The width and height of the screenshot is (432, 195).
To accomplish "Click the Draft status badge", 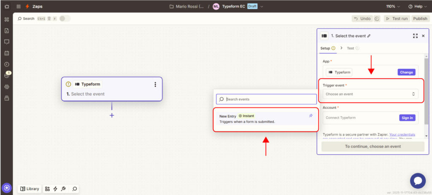I will point(252,6).
